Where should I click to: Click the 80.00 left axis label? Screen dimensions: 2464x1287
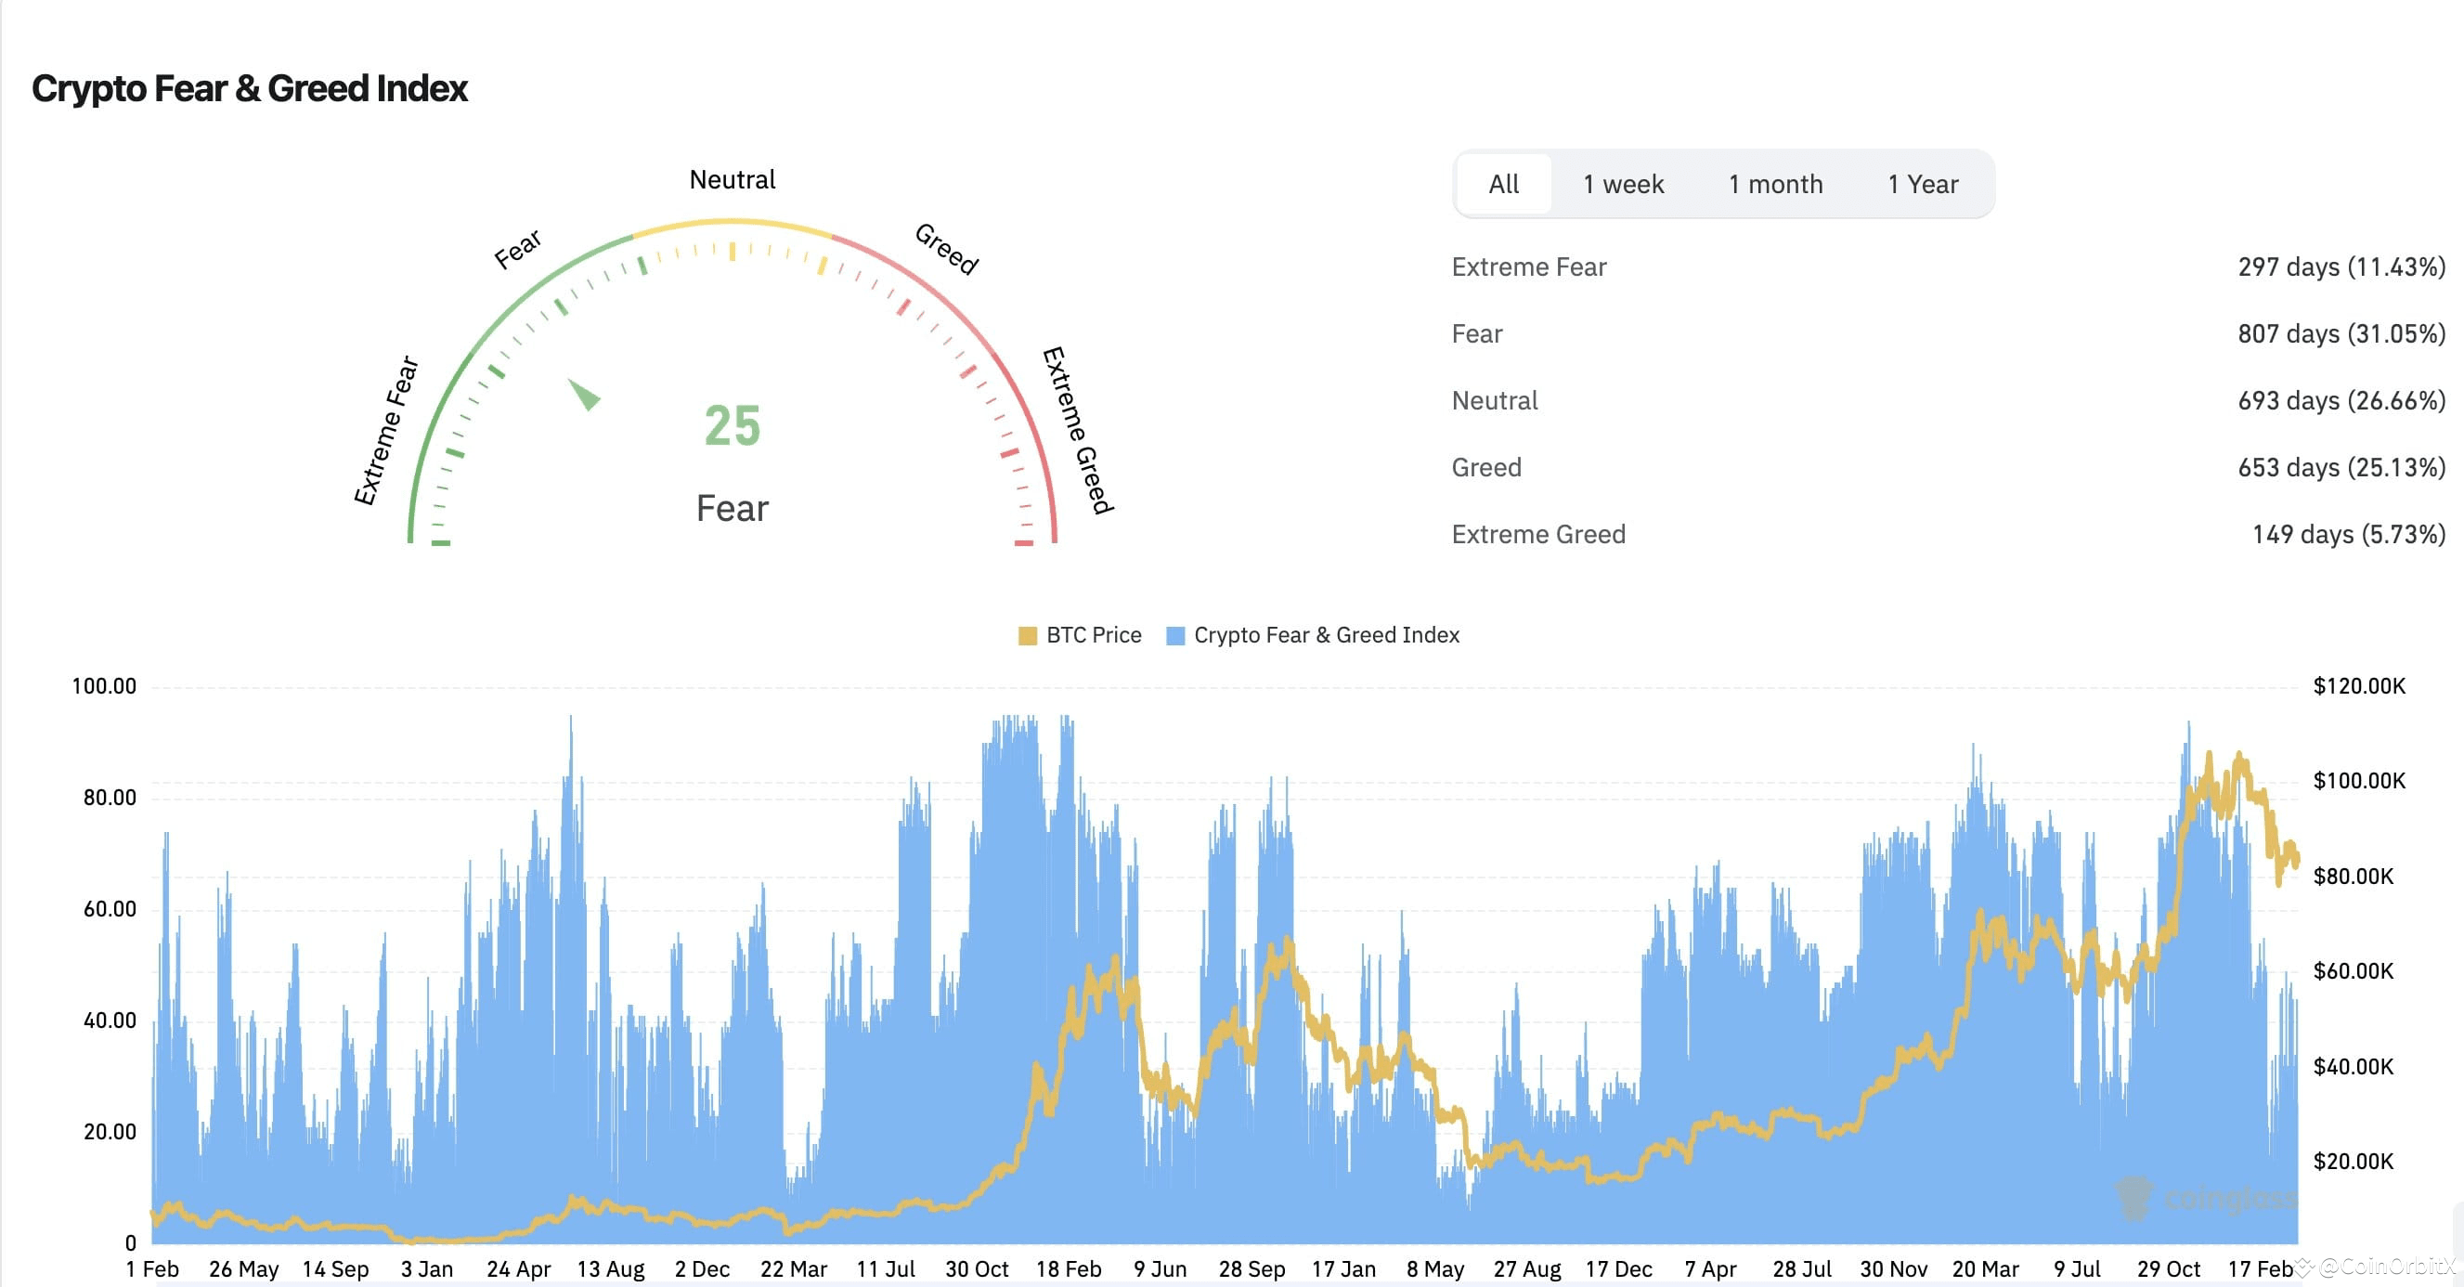(x=109, y=798)
